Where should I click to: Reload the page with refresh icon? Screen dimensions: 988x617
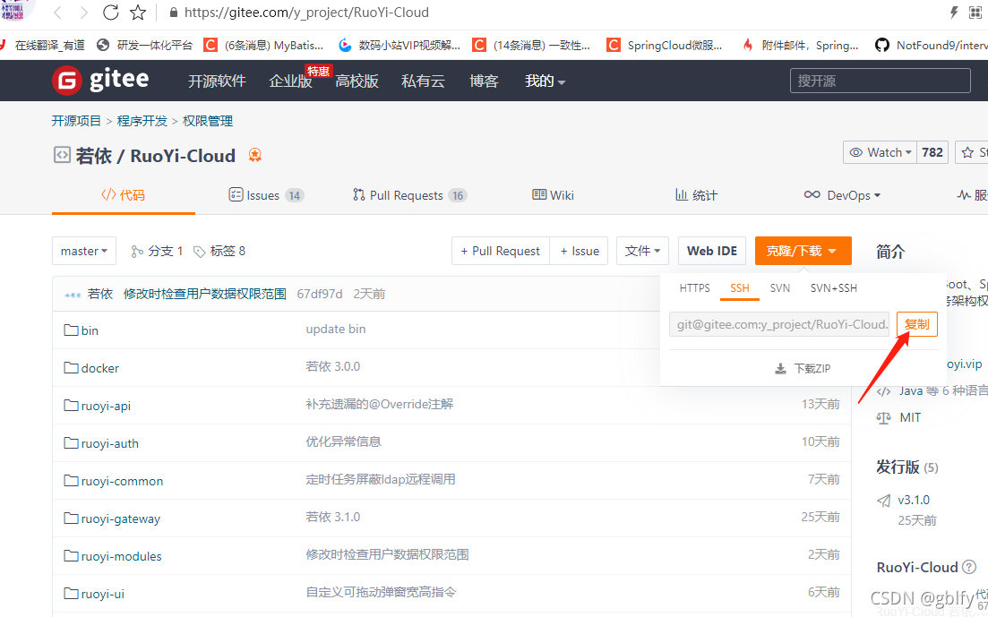click(x=111, y=12)
